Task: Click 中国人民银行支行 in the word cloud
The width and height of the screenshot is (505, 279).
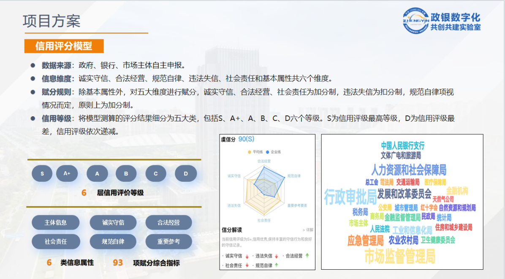Action: pyautogui.click(x=402, y=145)
